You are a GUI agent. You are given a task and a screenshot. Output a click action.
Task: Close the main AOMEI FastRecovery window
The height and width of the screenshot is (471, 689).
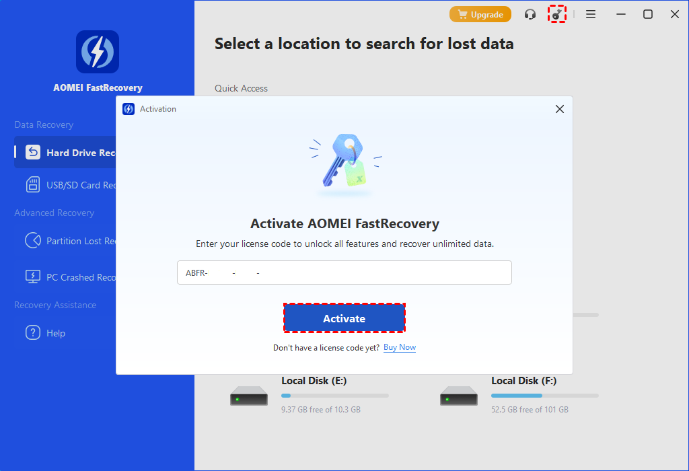pos(675,15)
